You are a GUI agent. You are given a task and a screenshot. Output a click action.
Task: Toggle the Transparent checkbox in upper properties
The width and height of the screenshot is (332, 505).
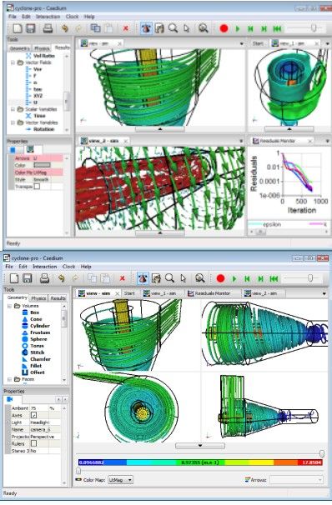click(37, 187)
